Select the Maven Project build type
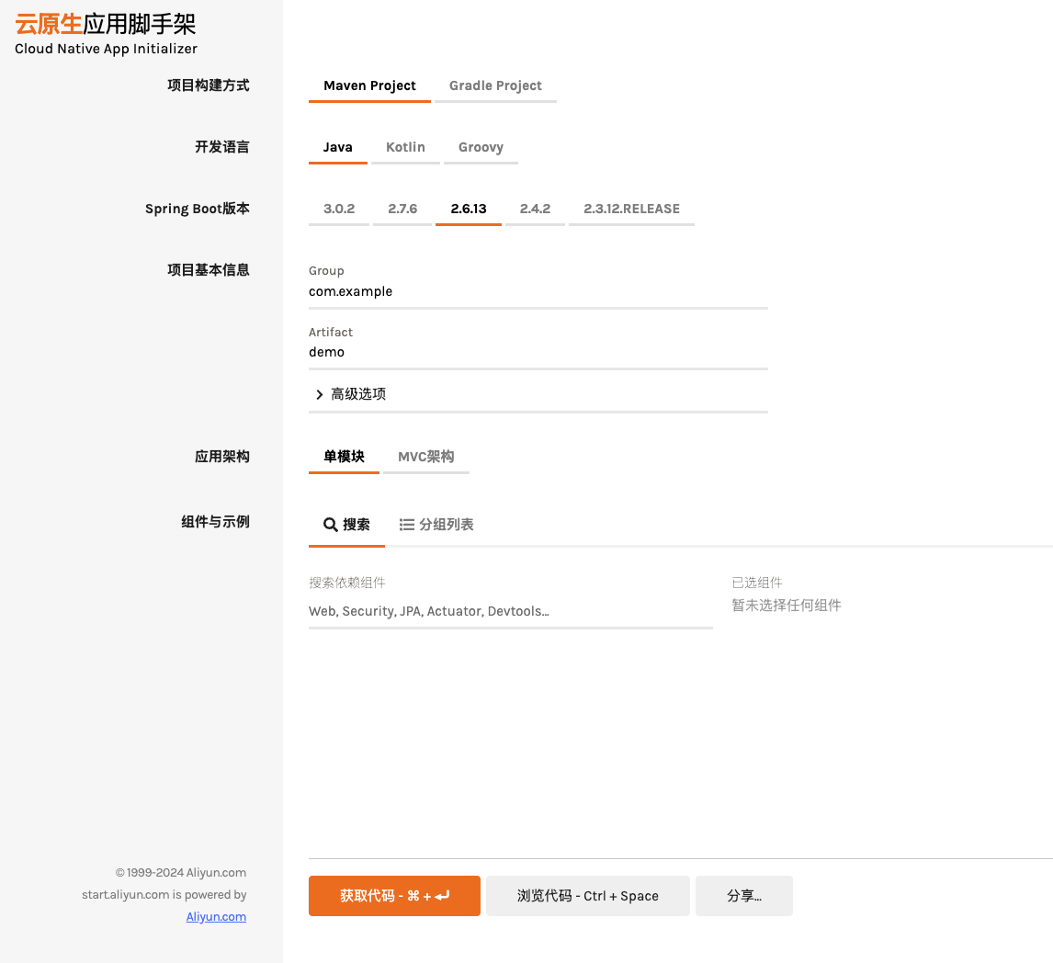This screenshot has height=963, width=1053. click(x=369, y=86)
